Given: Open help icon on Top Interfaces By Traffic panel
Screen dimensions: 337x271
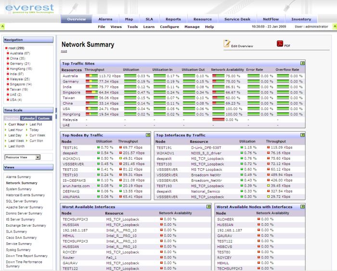Looking at the screenshot, I should [302, 135].
